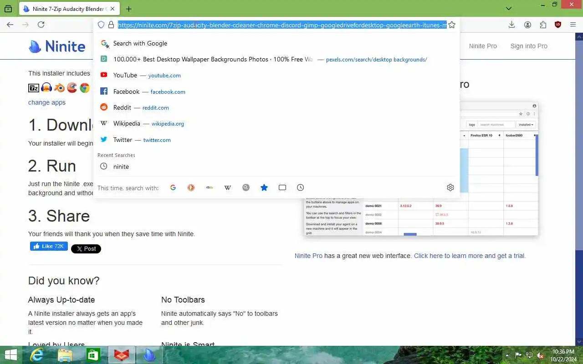Click 'Click here to learn more' trial link
Image resolution: width=583 pixels, height=364 pixels.
470,256
